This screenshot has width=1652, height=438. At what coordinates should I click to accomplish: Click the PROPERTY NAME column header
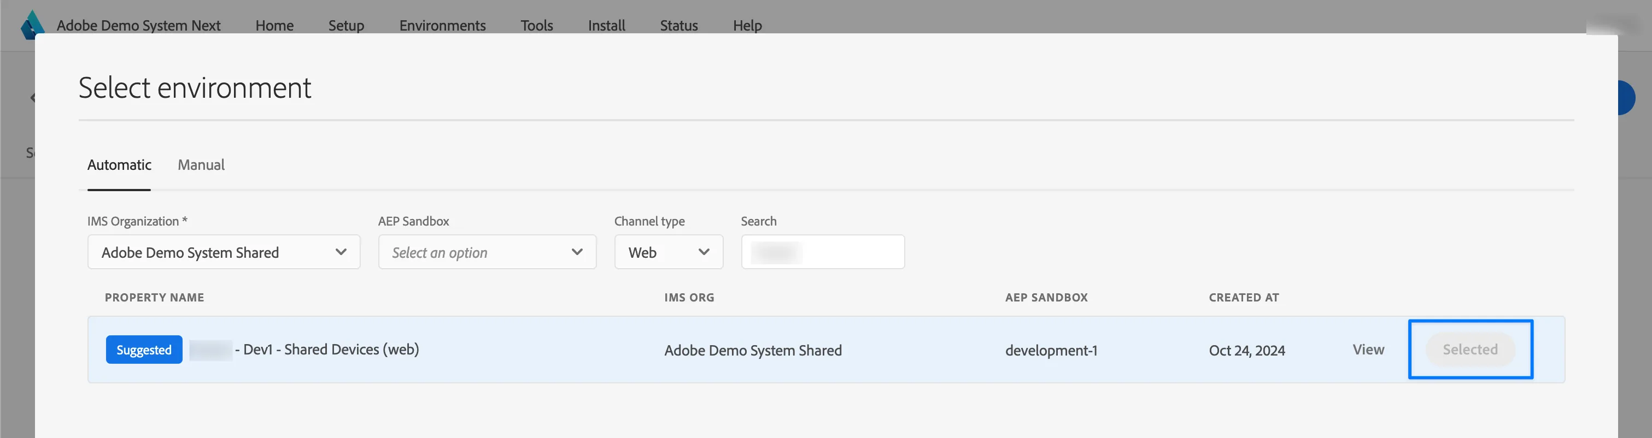[x=155, y=297]
